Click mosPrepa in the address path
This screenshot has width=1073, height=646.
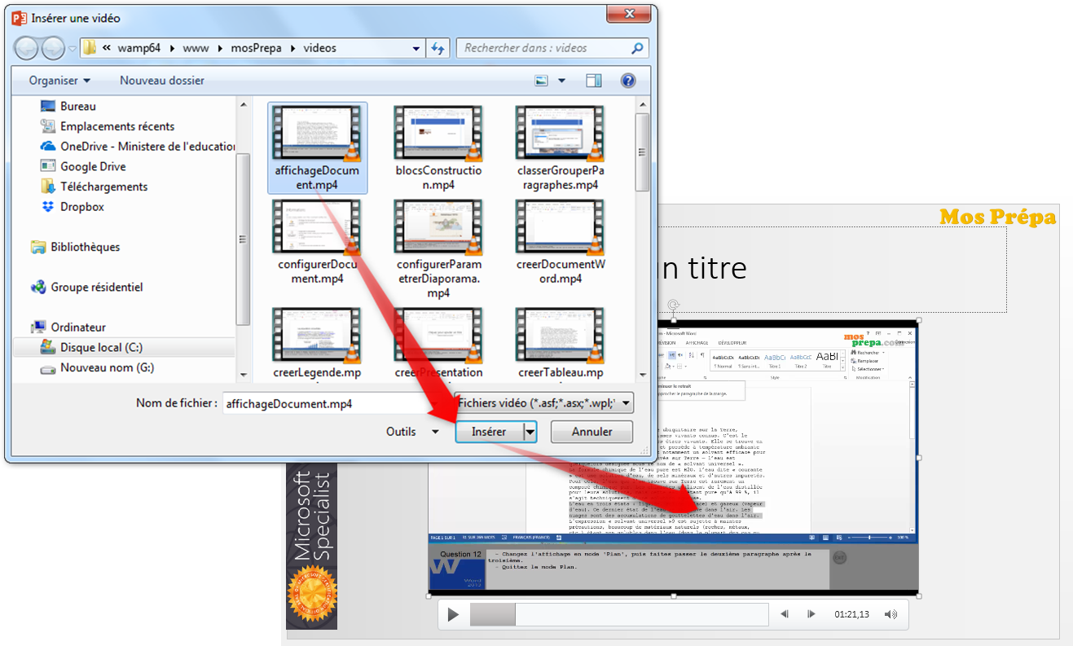coord(256,48)
